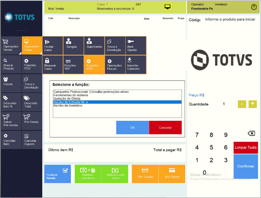Screen dimensions: 261x198
Task: Open Cliente in sidebar
Action: [x=11, y=83]
